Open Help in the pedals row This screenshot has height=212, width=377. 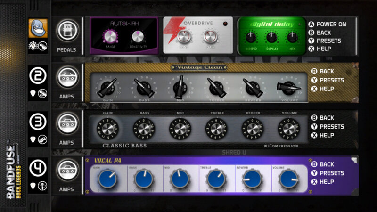(x=324, y=49)
